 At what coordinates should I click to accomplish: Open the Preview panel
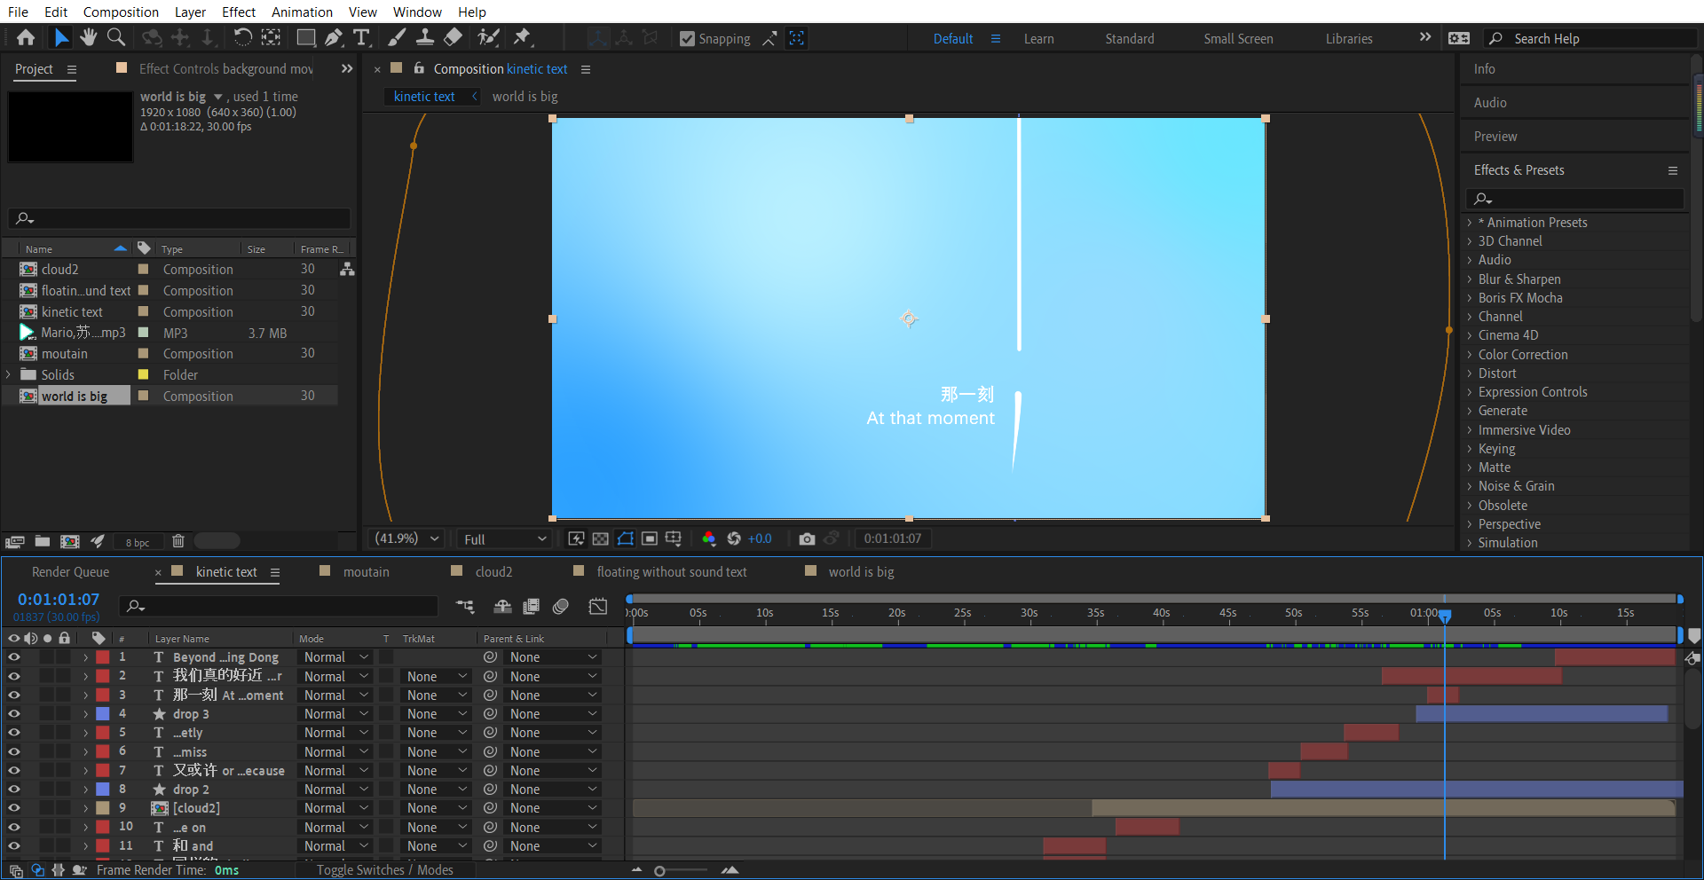coord(1495,137)
